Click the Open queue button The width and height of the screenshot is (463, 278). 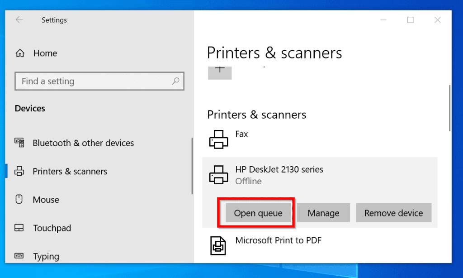258,213
